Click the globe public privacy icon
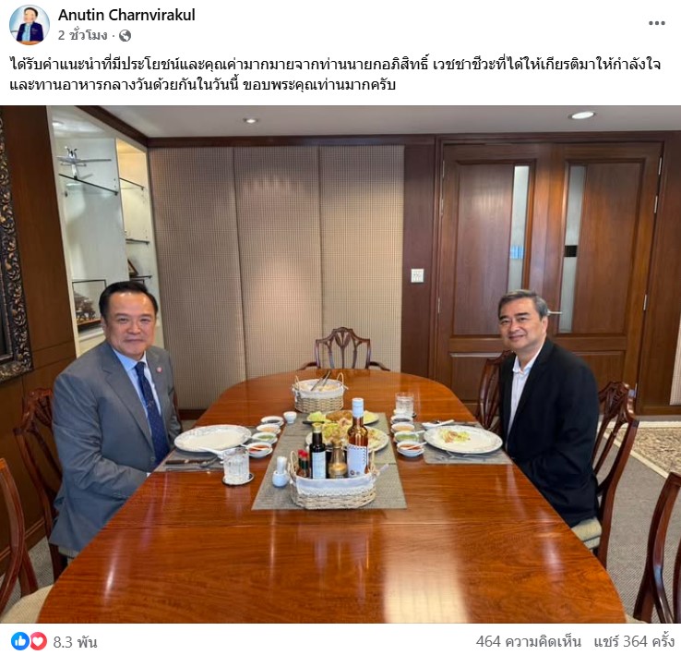 [x=125, y=36]
